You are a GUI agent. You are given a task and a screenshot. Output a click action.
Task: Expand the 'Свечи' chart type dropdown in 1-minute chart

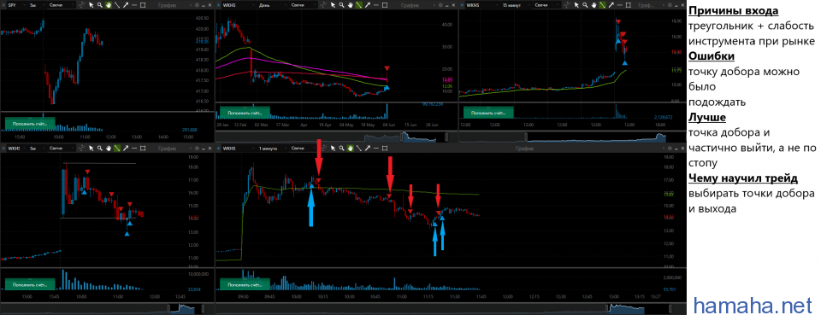(x=303, y=149)
